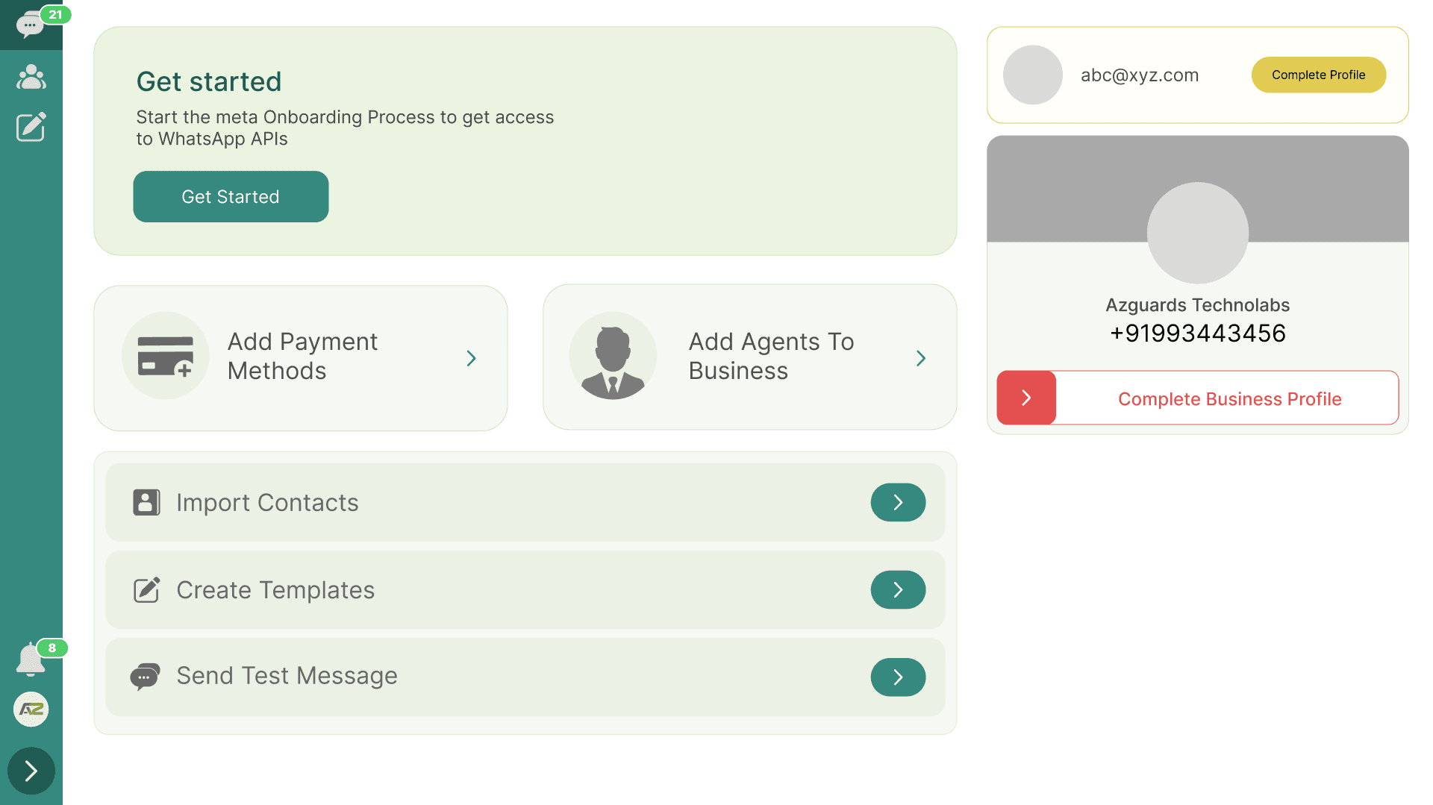Click the Send Test Message chat icon
1433x805 pixels.
coord(145,677)
